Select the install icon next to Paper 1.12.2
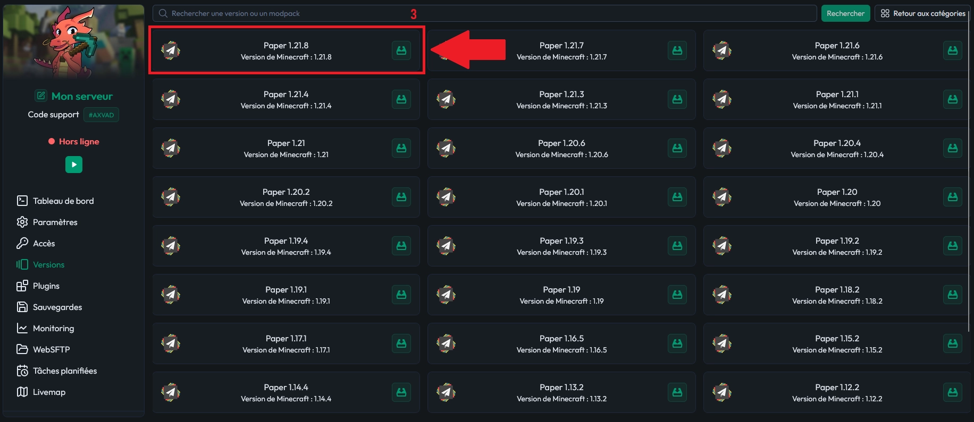The width and height of the screenshot is (974, 422). point(952,392)
